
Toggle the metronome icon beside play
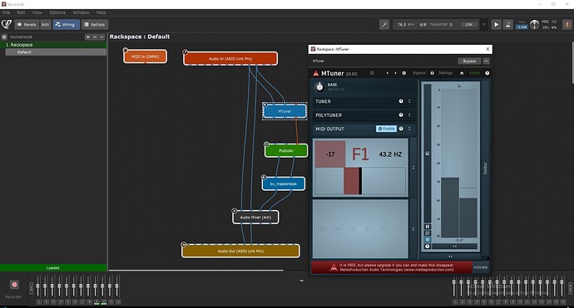pyautogui.click(x=507, y=24)
